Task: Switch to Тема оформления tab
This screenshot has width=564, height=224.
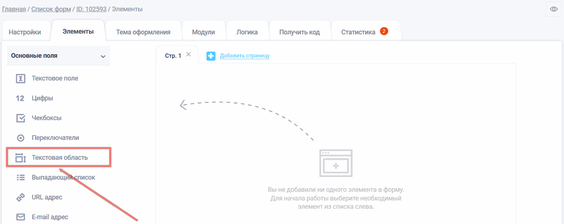Action: click(x=143, y=32)
